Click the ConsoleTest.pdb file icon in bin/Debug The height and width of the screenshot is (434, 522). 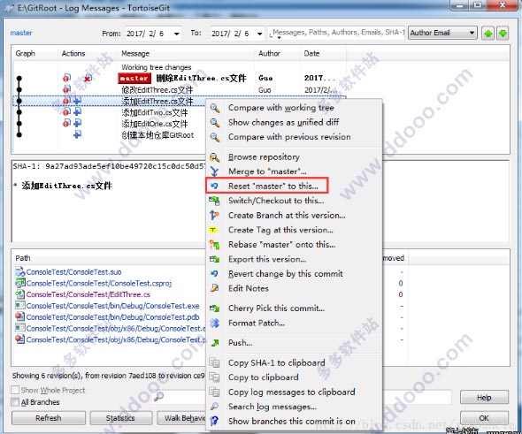point(20,316)
